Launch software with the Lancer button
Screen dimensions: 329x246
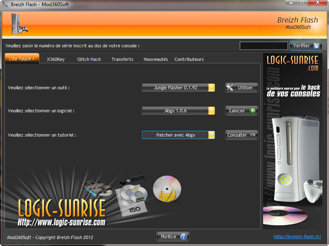pos(242,111)
